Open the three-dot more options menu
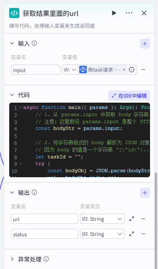158x269 pixels. click(x=129, y=13)
